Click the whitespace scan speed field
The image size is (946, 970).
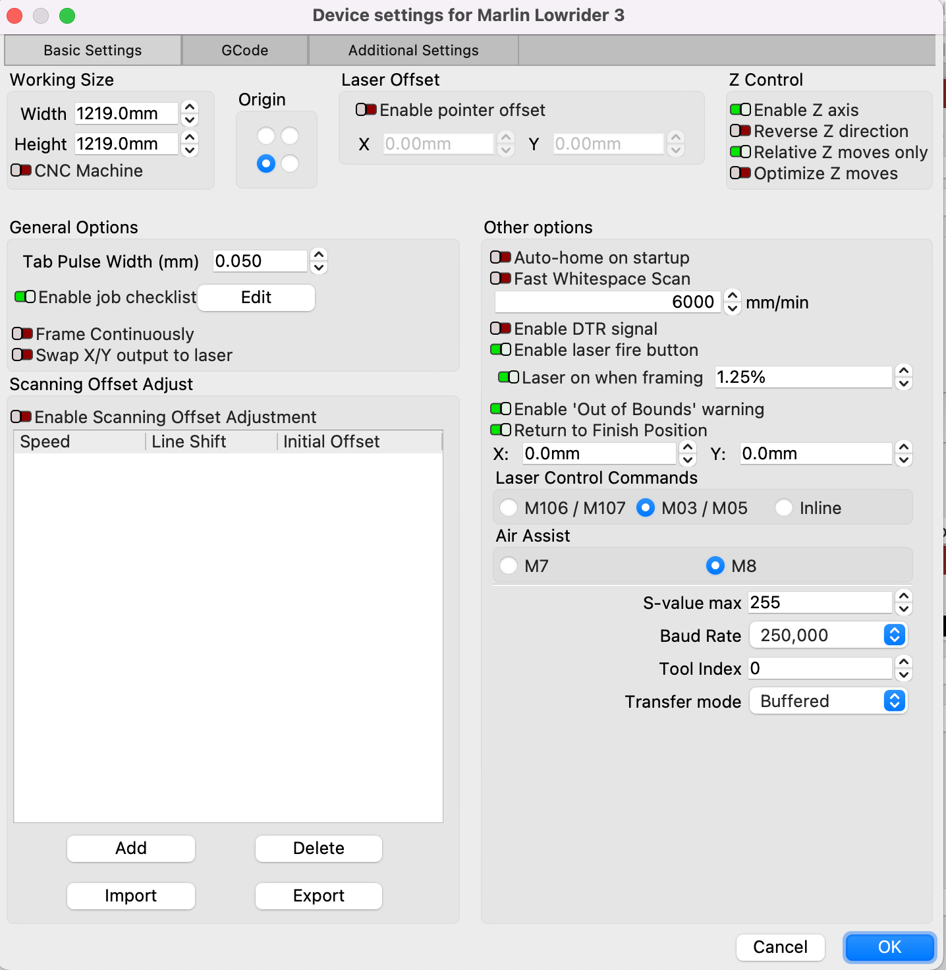coord(607,302)
